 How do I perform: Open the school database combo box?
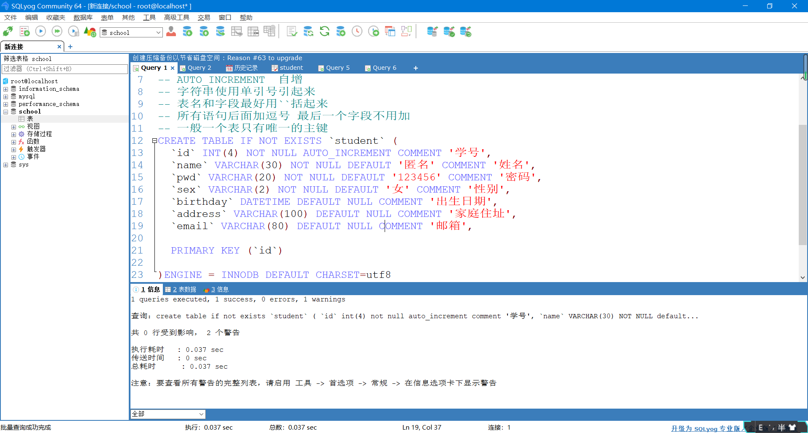[x=131, y=32]
